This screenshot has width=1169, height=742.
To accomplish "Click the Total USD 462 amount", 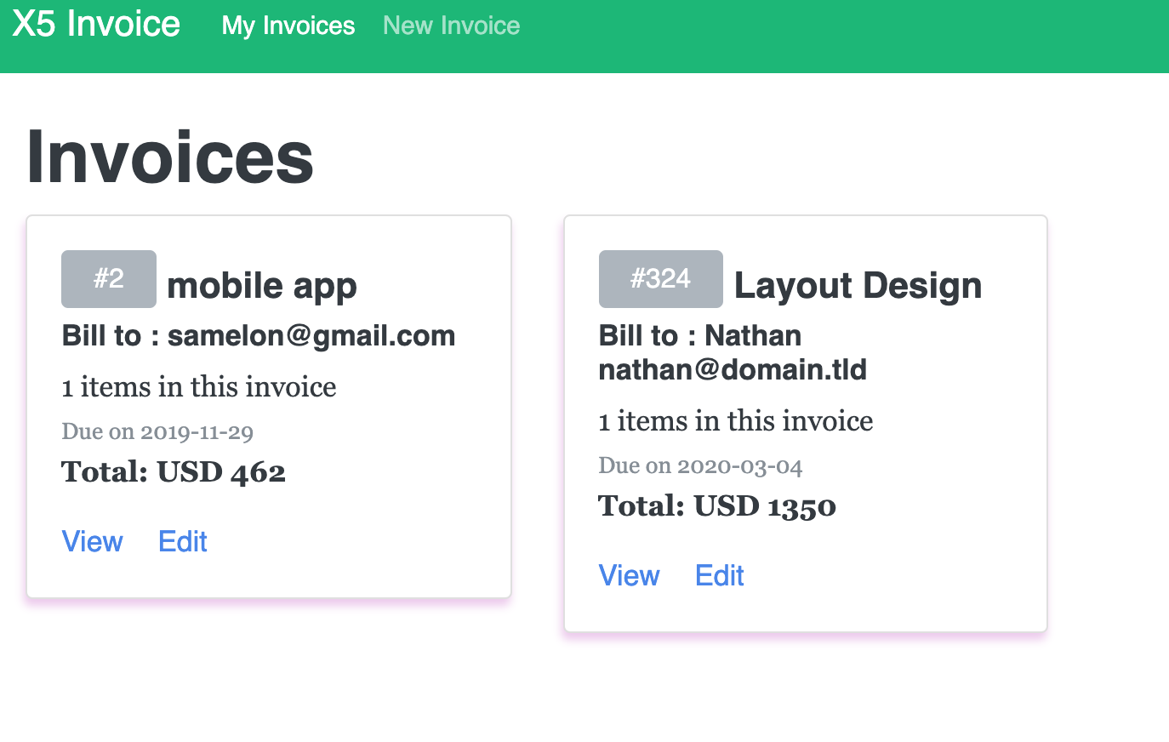I will 174,472.
